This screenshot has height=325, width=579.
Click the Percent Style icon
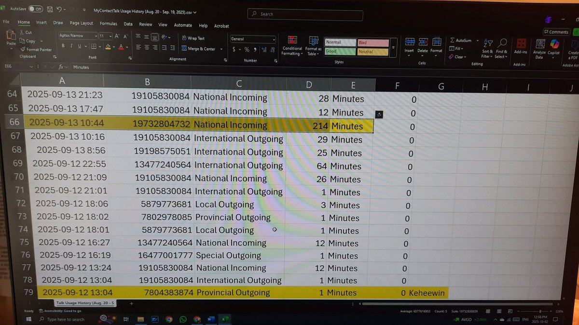pyautogui.click(x=247, y=50)
